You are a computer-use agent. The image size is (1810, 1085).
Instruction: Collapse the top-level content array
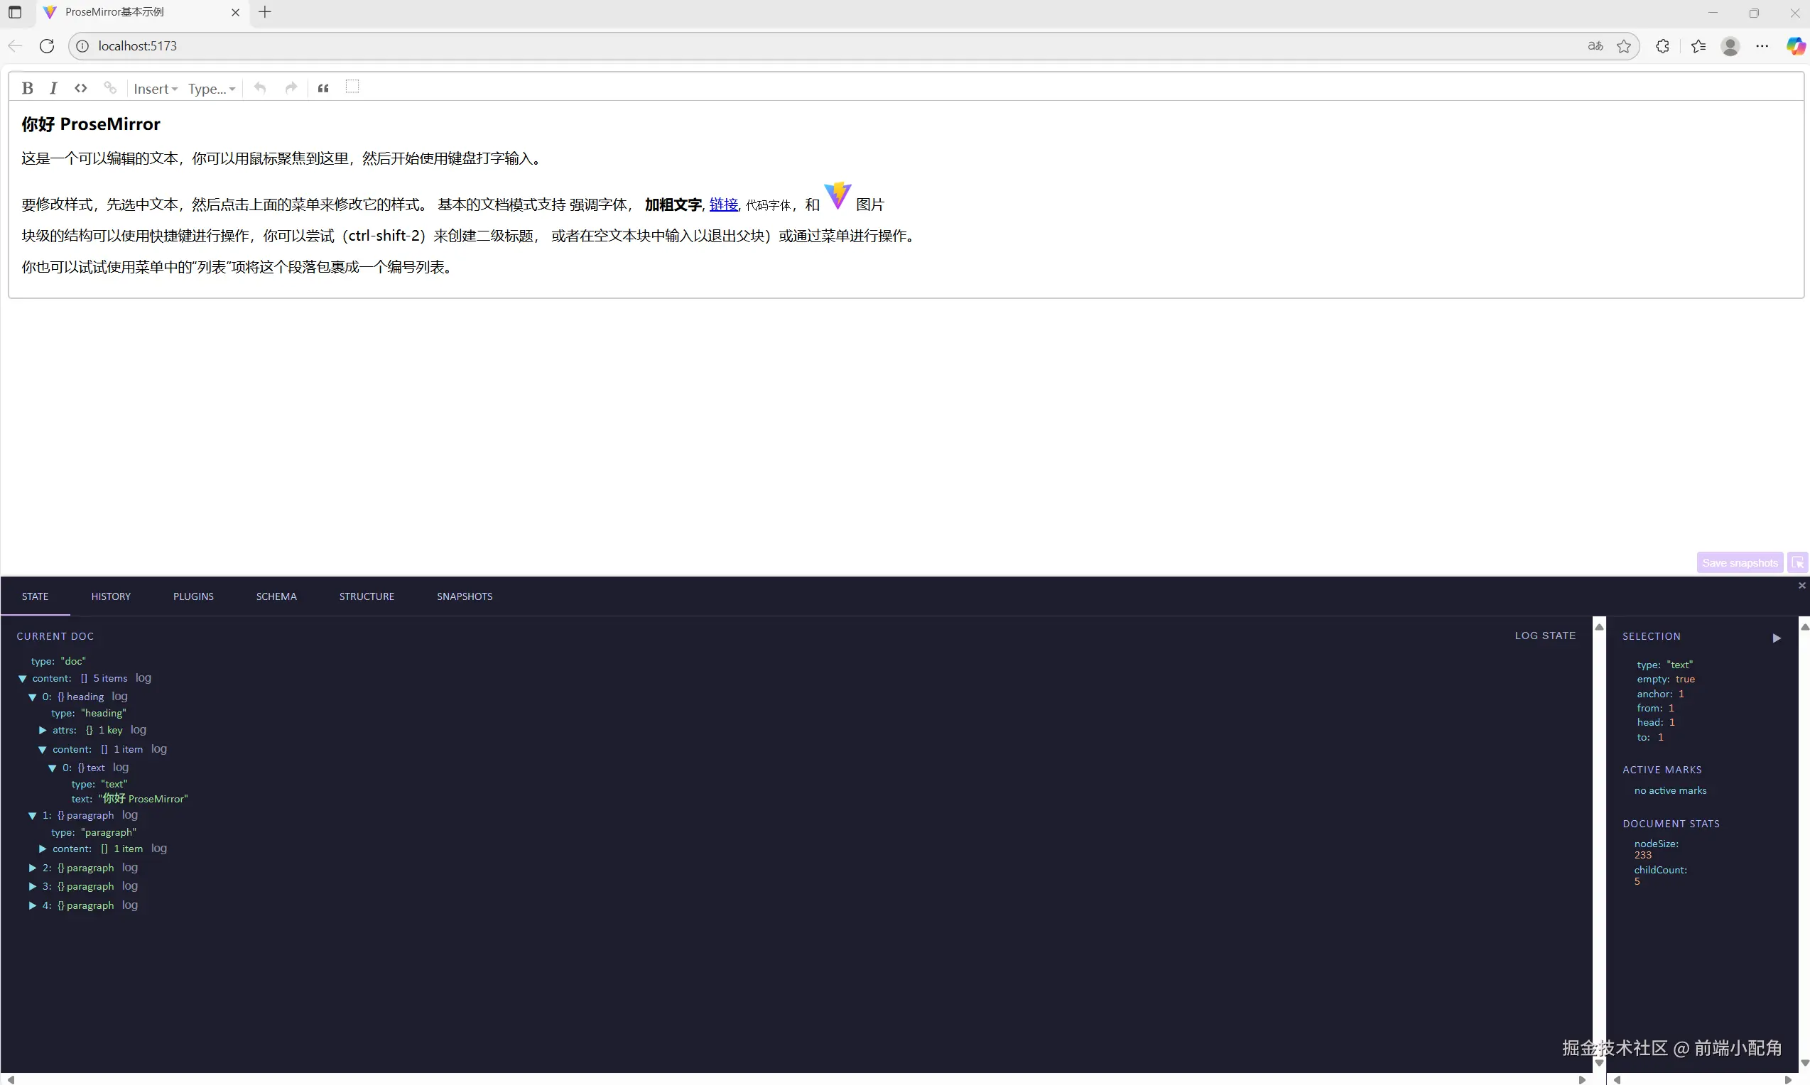coord(22,679)
